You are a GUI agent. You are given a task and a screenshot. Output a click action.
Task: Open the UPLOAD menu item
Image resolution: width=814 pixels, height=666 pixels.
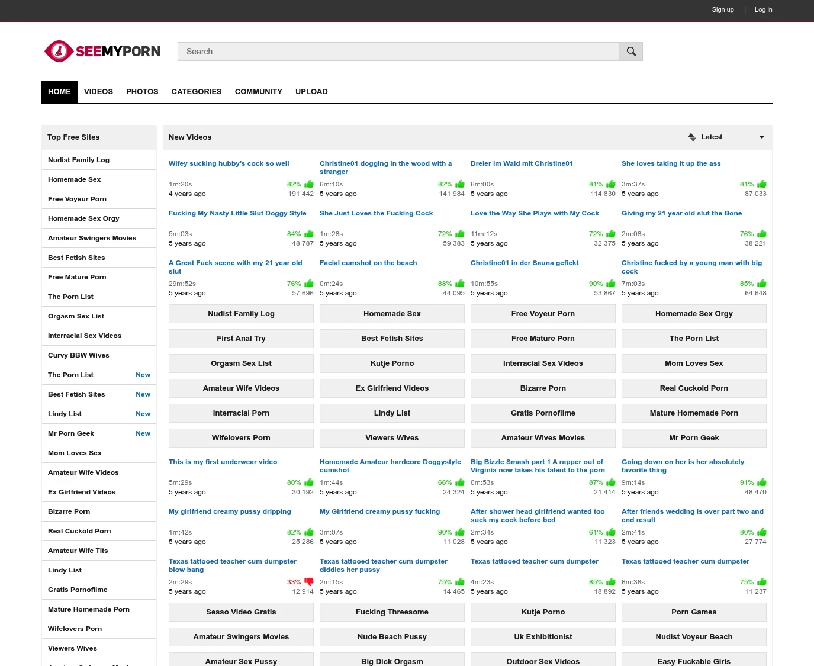(311, 92)
